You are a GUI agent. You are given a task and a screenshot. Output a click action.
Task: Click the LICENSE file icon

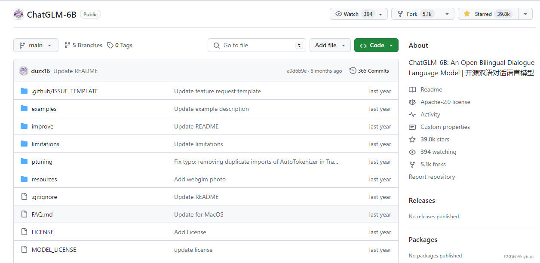coord(24,232)
